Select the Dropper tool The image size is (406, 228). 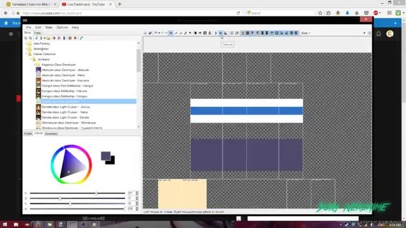185,33
